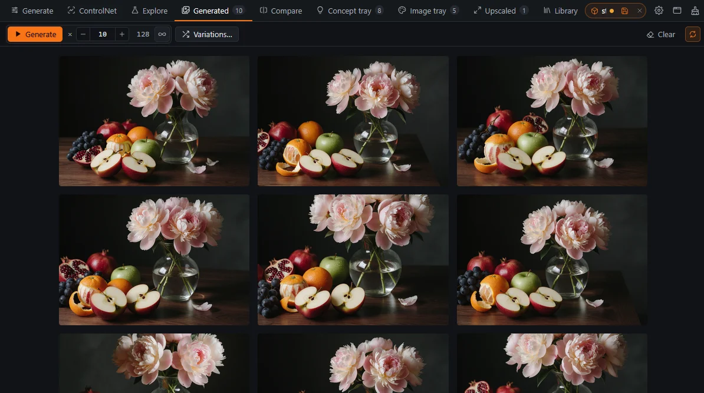Viewport: 704px width, 393px height.
Task: Clear the generated images
Action: coord(660,35)
